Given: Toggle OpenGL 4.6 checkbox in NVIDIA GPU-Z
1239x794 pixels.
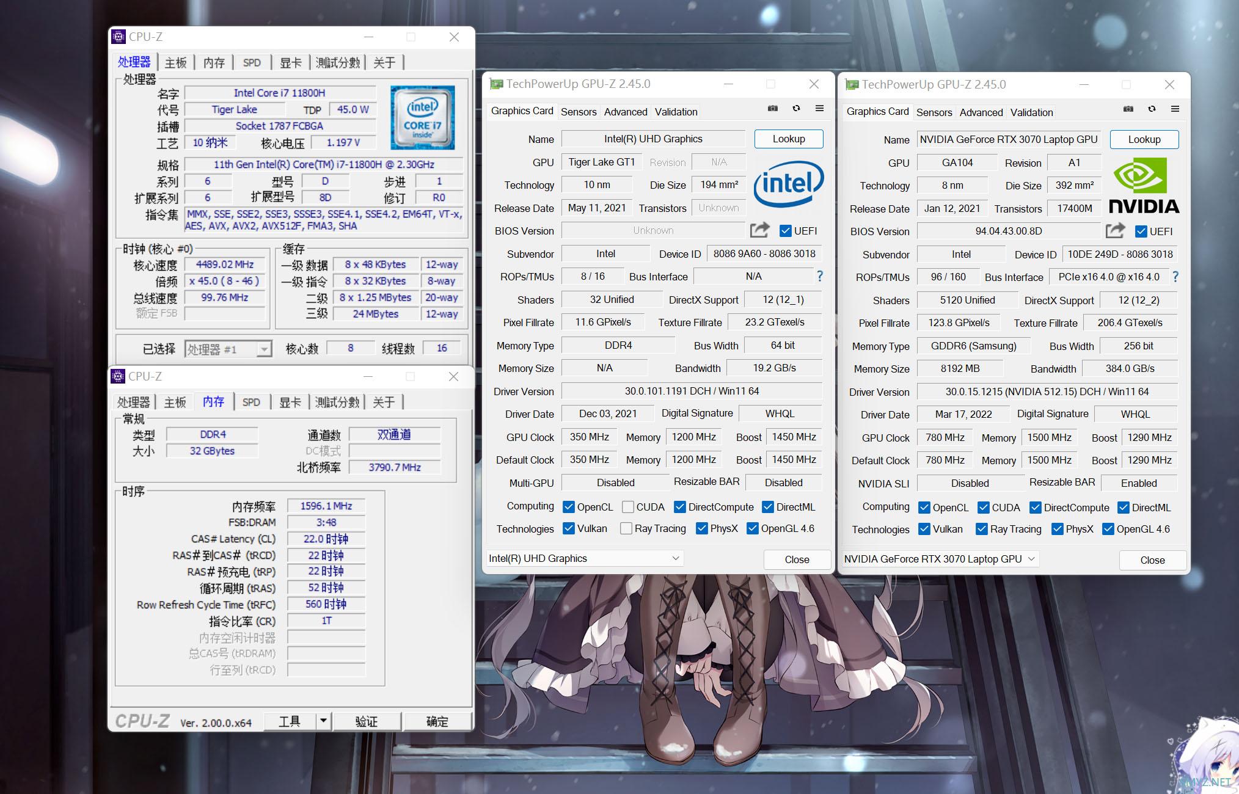Looking at the screenshot, I should 1108,529.
